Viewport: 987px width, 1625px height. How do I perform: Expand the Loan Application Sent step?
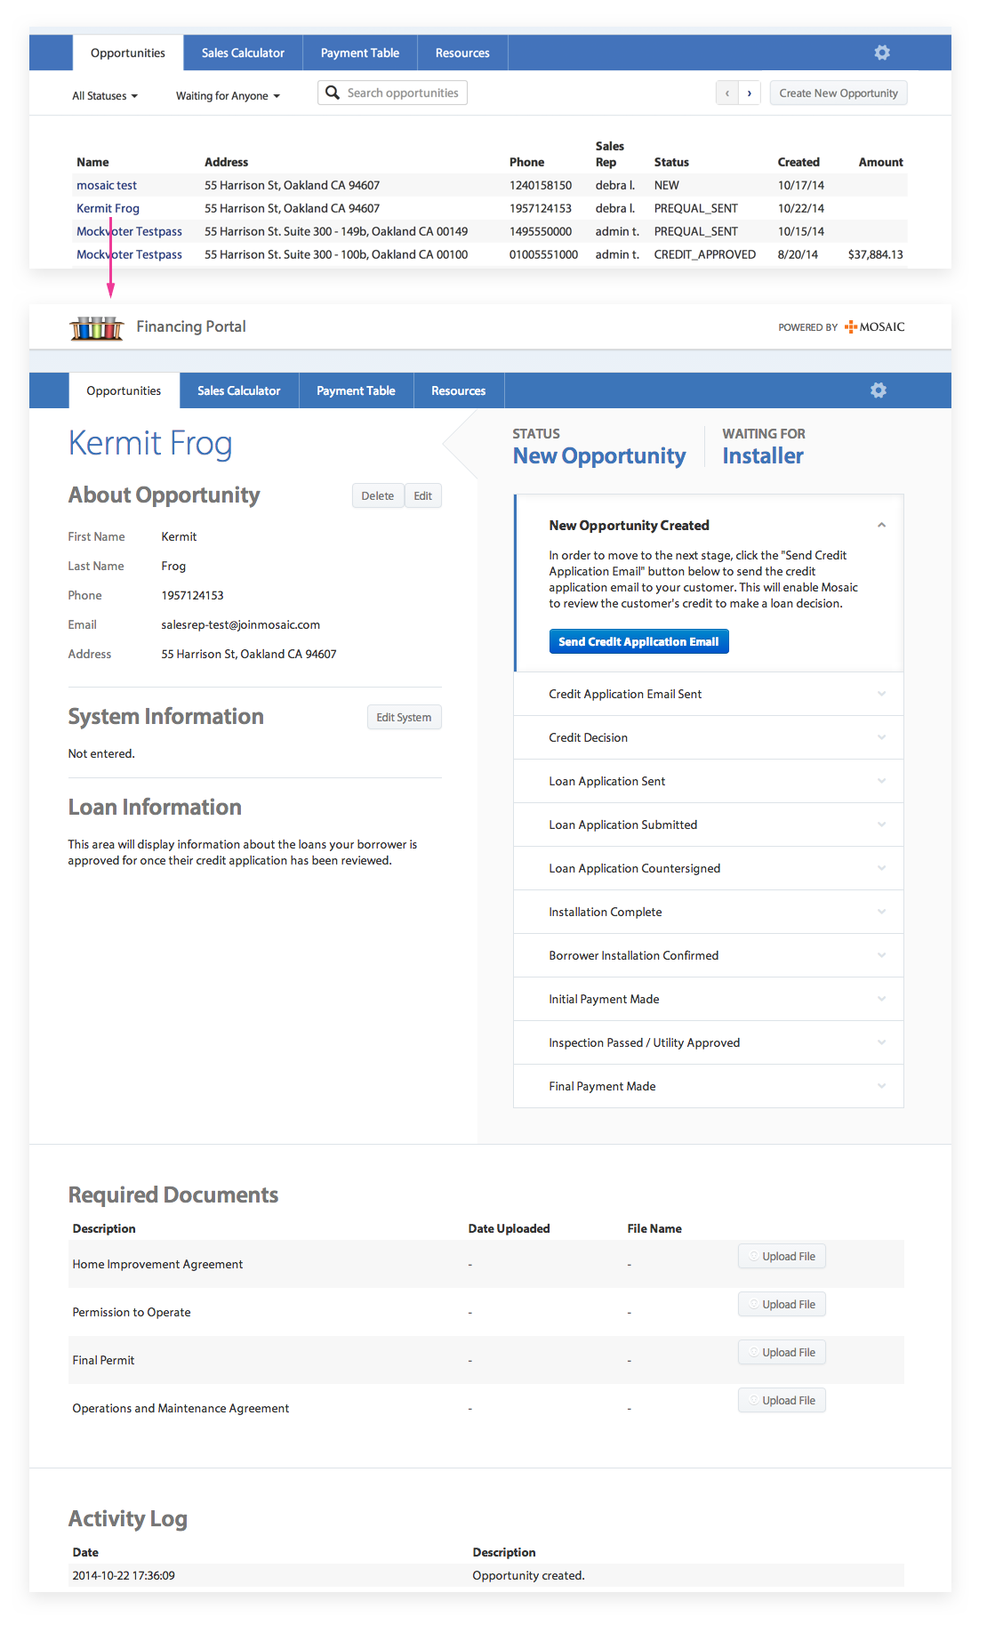[x=881, y=781]
